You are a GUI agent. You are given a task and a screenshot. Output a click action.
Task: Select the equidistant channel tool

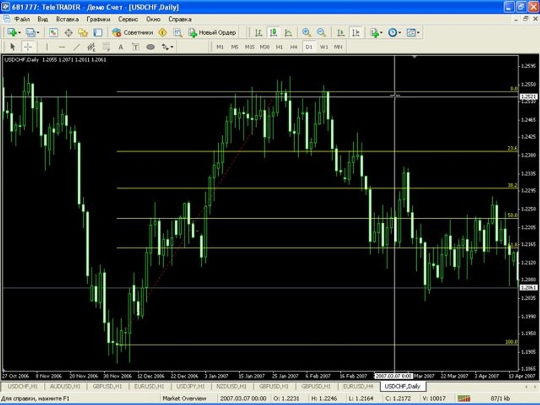[91, 47]
